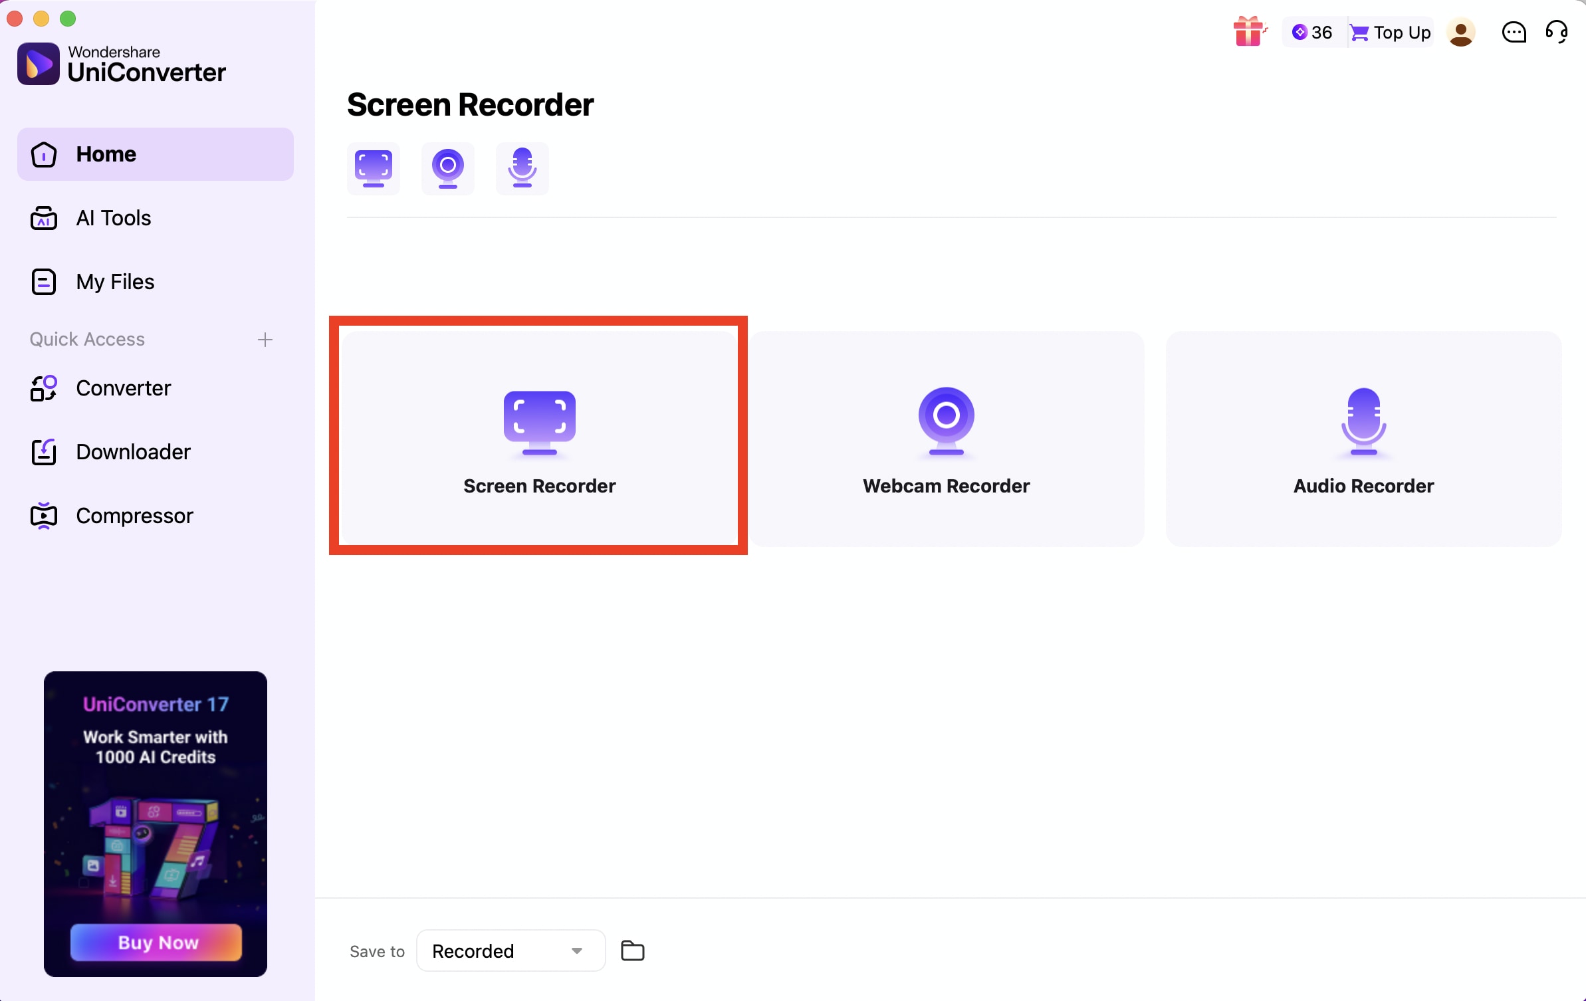Open My Files section
This screenshot has width=1586, height=1001.
click(114, 281)
